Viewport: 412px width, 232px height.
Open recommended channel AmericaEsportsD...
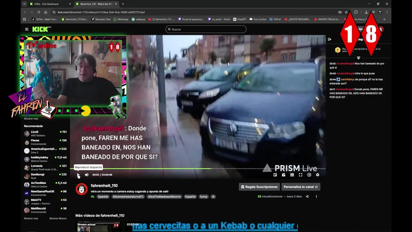pyautogui.click(x=45, y=150)
